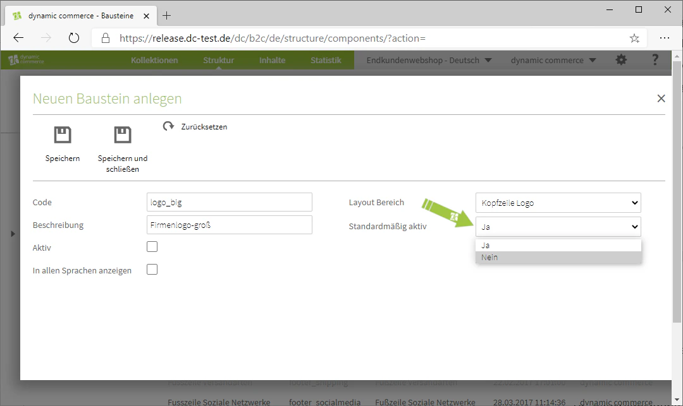This screenshot has width=683, height=406.
Task: Click the browser back arrow
Action: pos(18,39)
